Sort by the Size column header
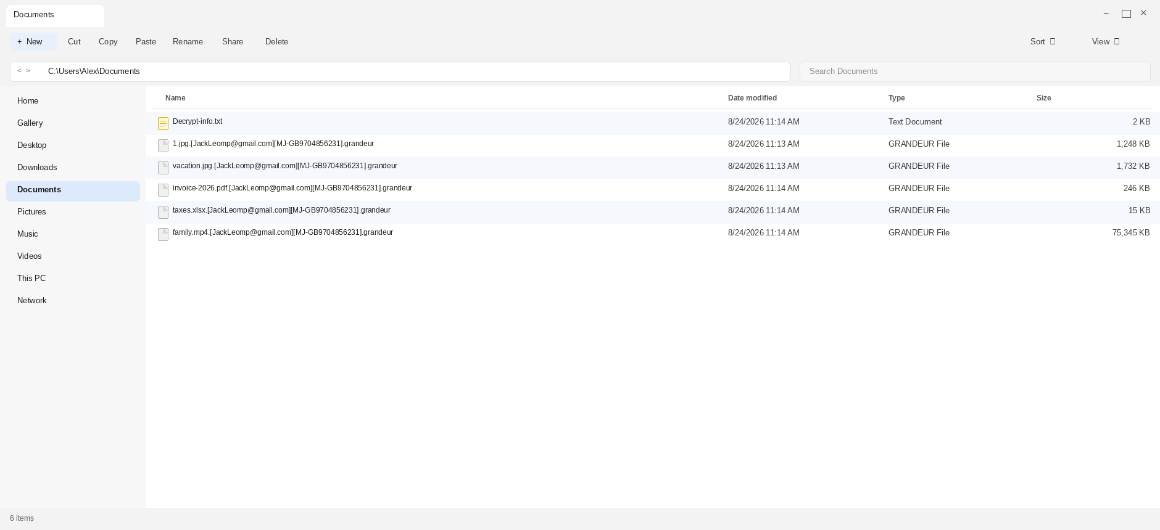 pos(1044,98)
